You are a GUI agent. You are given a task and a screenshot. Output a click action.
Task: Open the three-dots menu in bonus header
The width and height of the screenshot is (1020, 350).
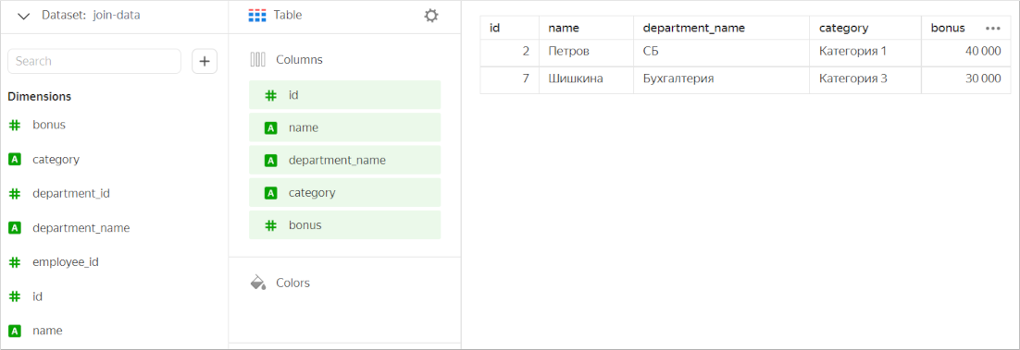(992, 29)
